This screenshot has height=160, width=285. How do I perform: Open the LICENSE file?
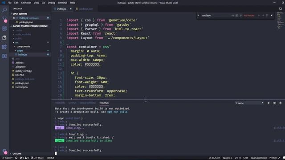(x=20, y=75)
